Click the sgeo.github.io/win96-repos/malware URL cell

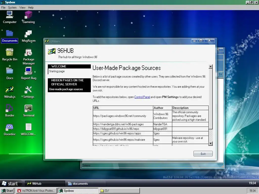(x=123, y=140)
